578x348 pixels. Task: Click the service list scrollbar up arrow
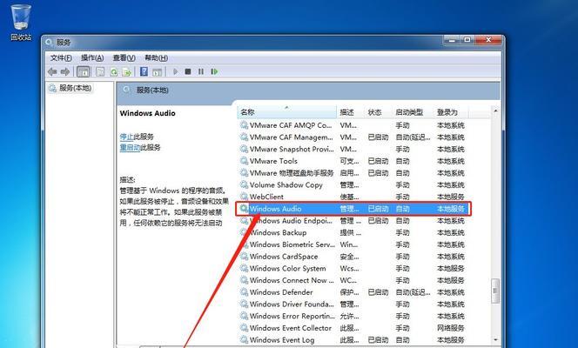495,110
